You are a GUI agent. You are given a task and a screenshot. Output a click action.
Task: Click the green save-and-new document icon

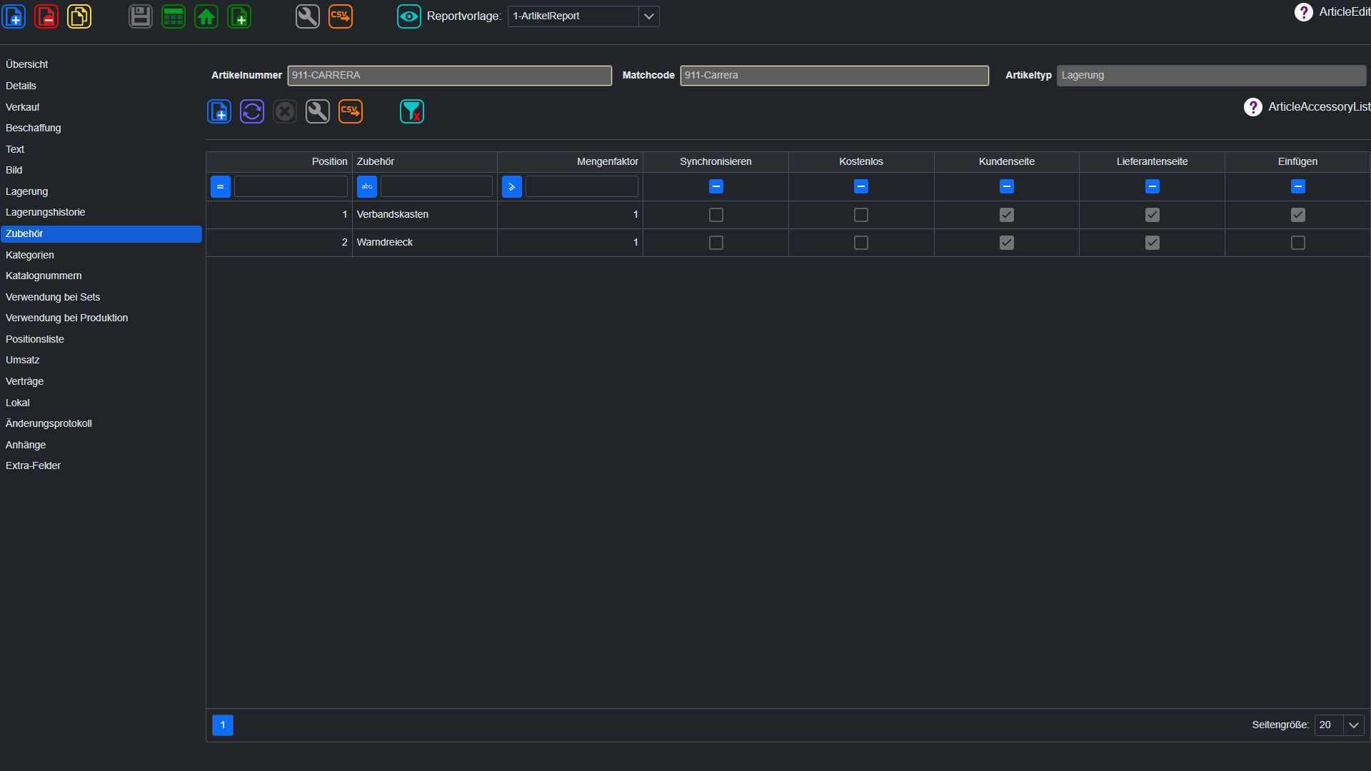[239, 16]
